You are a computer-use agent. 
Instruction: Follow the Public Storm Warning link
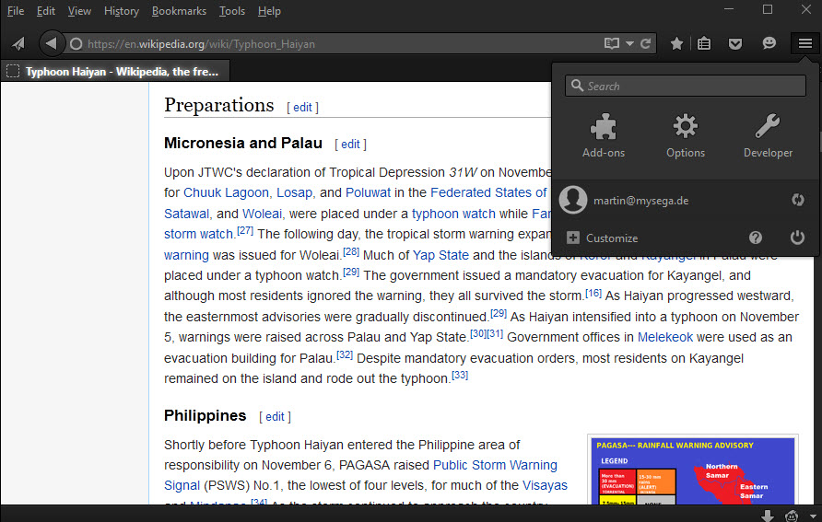coord(495,465)
